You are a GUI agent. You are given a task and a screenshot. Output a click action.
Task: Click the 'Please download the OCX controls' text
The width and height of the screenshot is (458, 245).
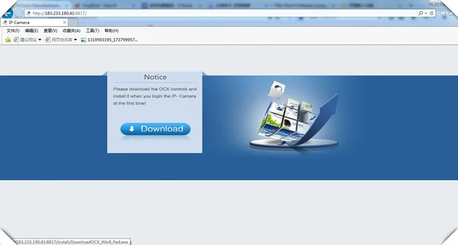pos(155,96)
